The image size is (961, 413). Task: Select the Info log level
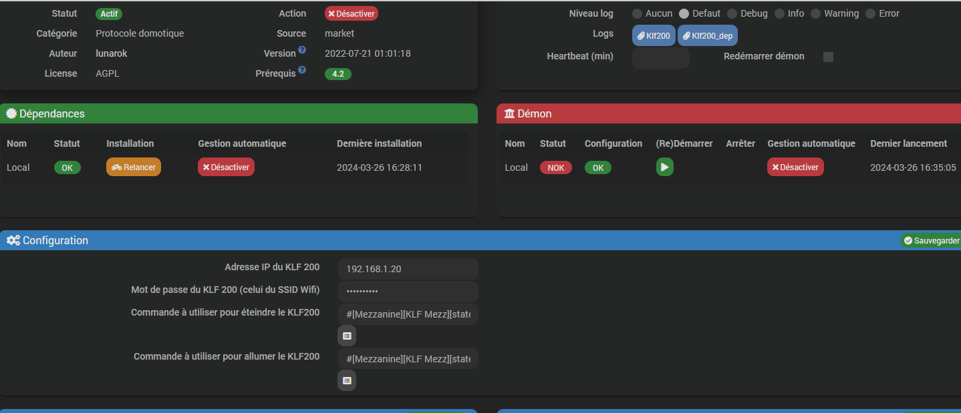[779, 13]
